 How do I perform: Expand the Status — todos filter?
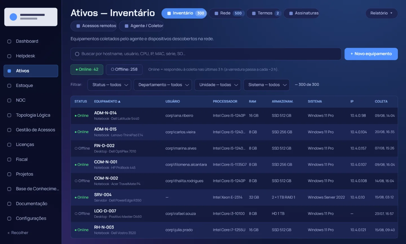pos(109,85)
